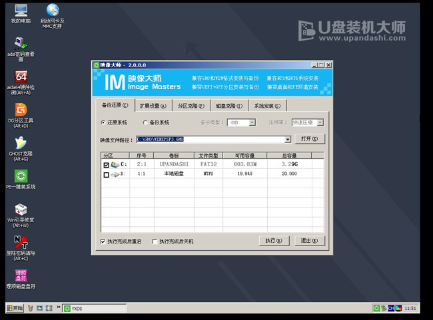The width and height of the screenshot is (433, 320).
Task: Click the YXDS taskbar button
Action: click(95, 309)
